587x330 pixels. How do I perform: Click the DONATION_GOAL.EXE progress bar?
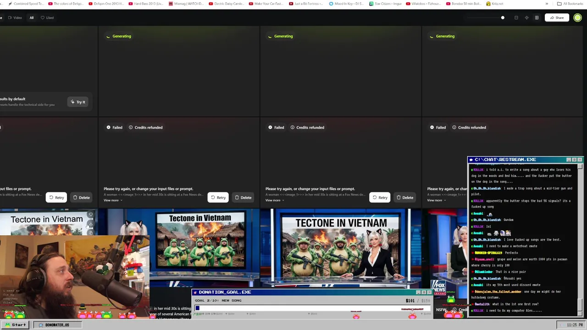click(313, 308)
